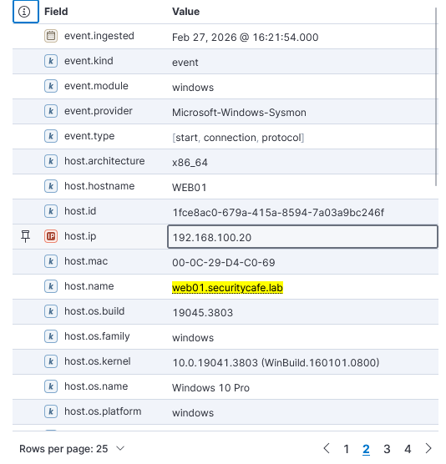Screen dimensions: 446x464
Task: Click keyword icon beside host.mac
Action: pos(51,261)
